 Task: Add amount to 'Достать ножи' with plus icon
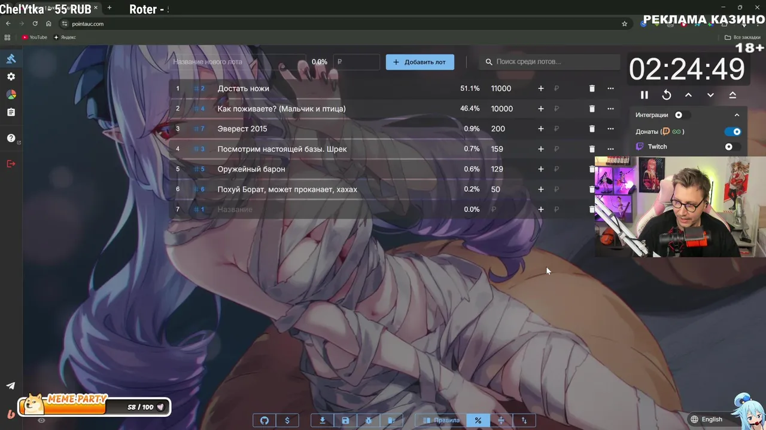[541, 88]
